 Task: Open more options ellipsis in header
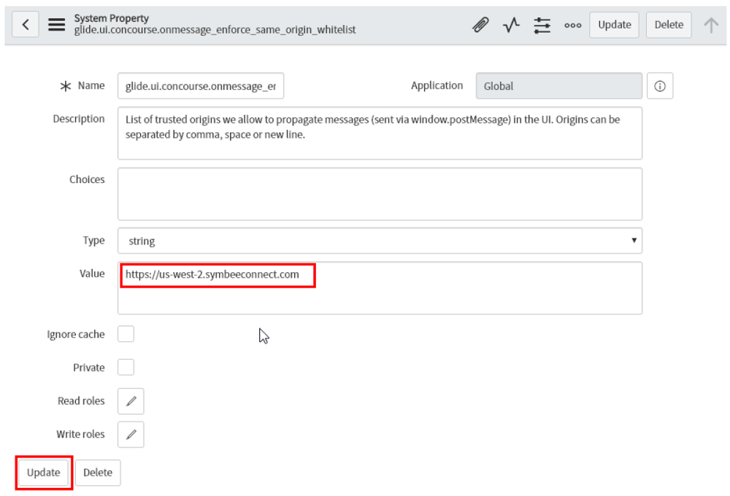(572, 25)
